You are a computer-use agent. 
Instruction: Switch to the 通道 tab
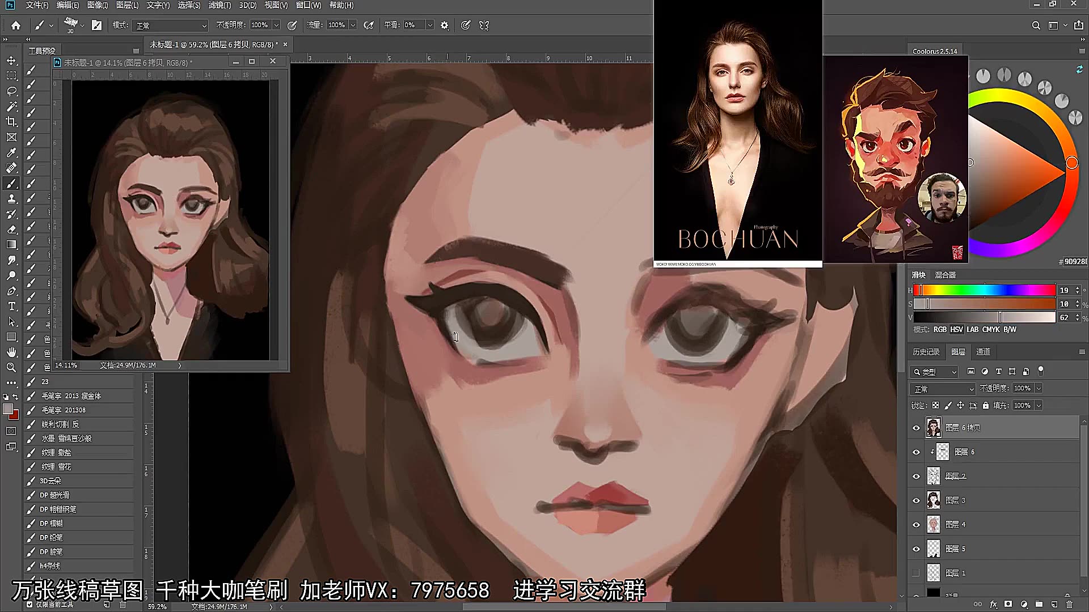coord(983,352)
